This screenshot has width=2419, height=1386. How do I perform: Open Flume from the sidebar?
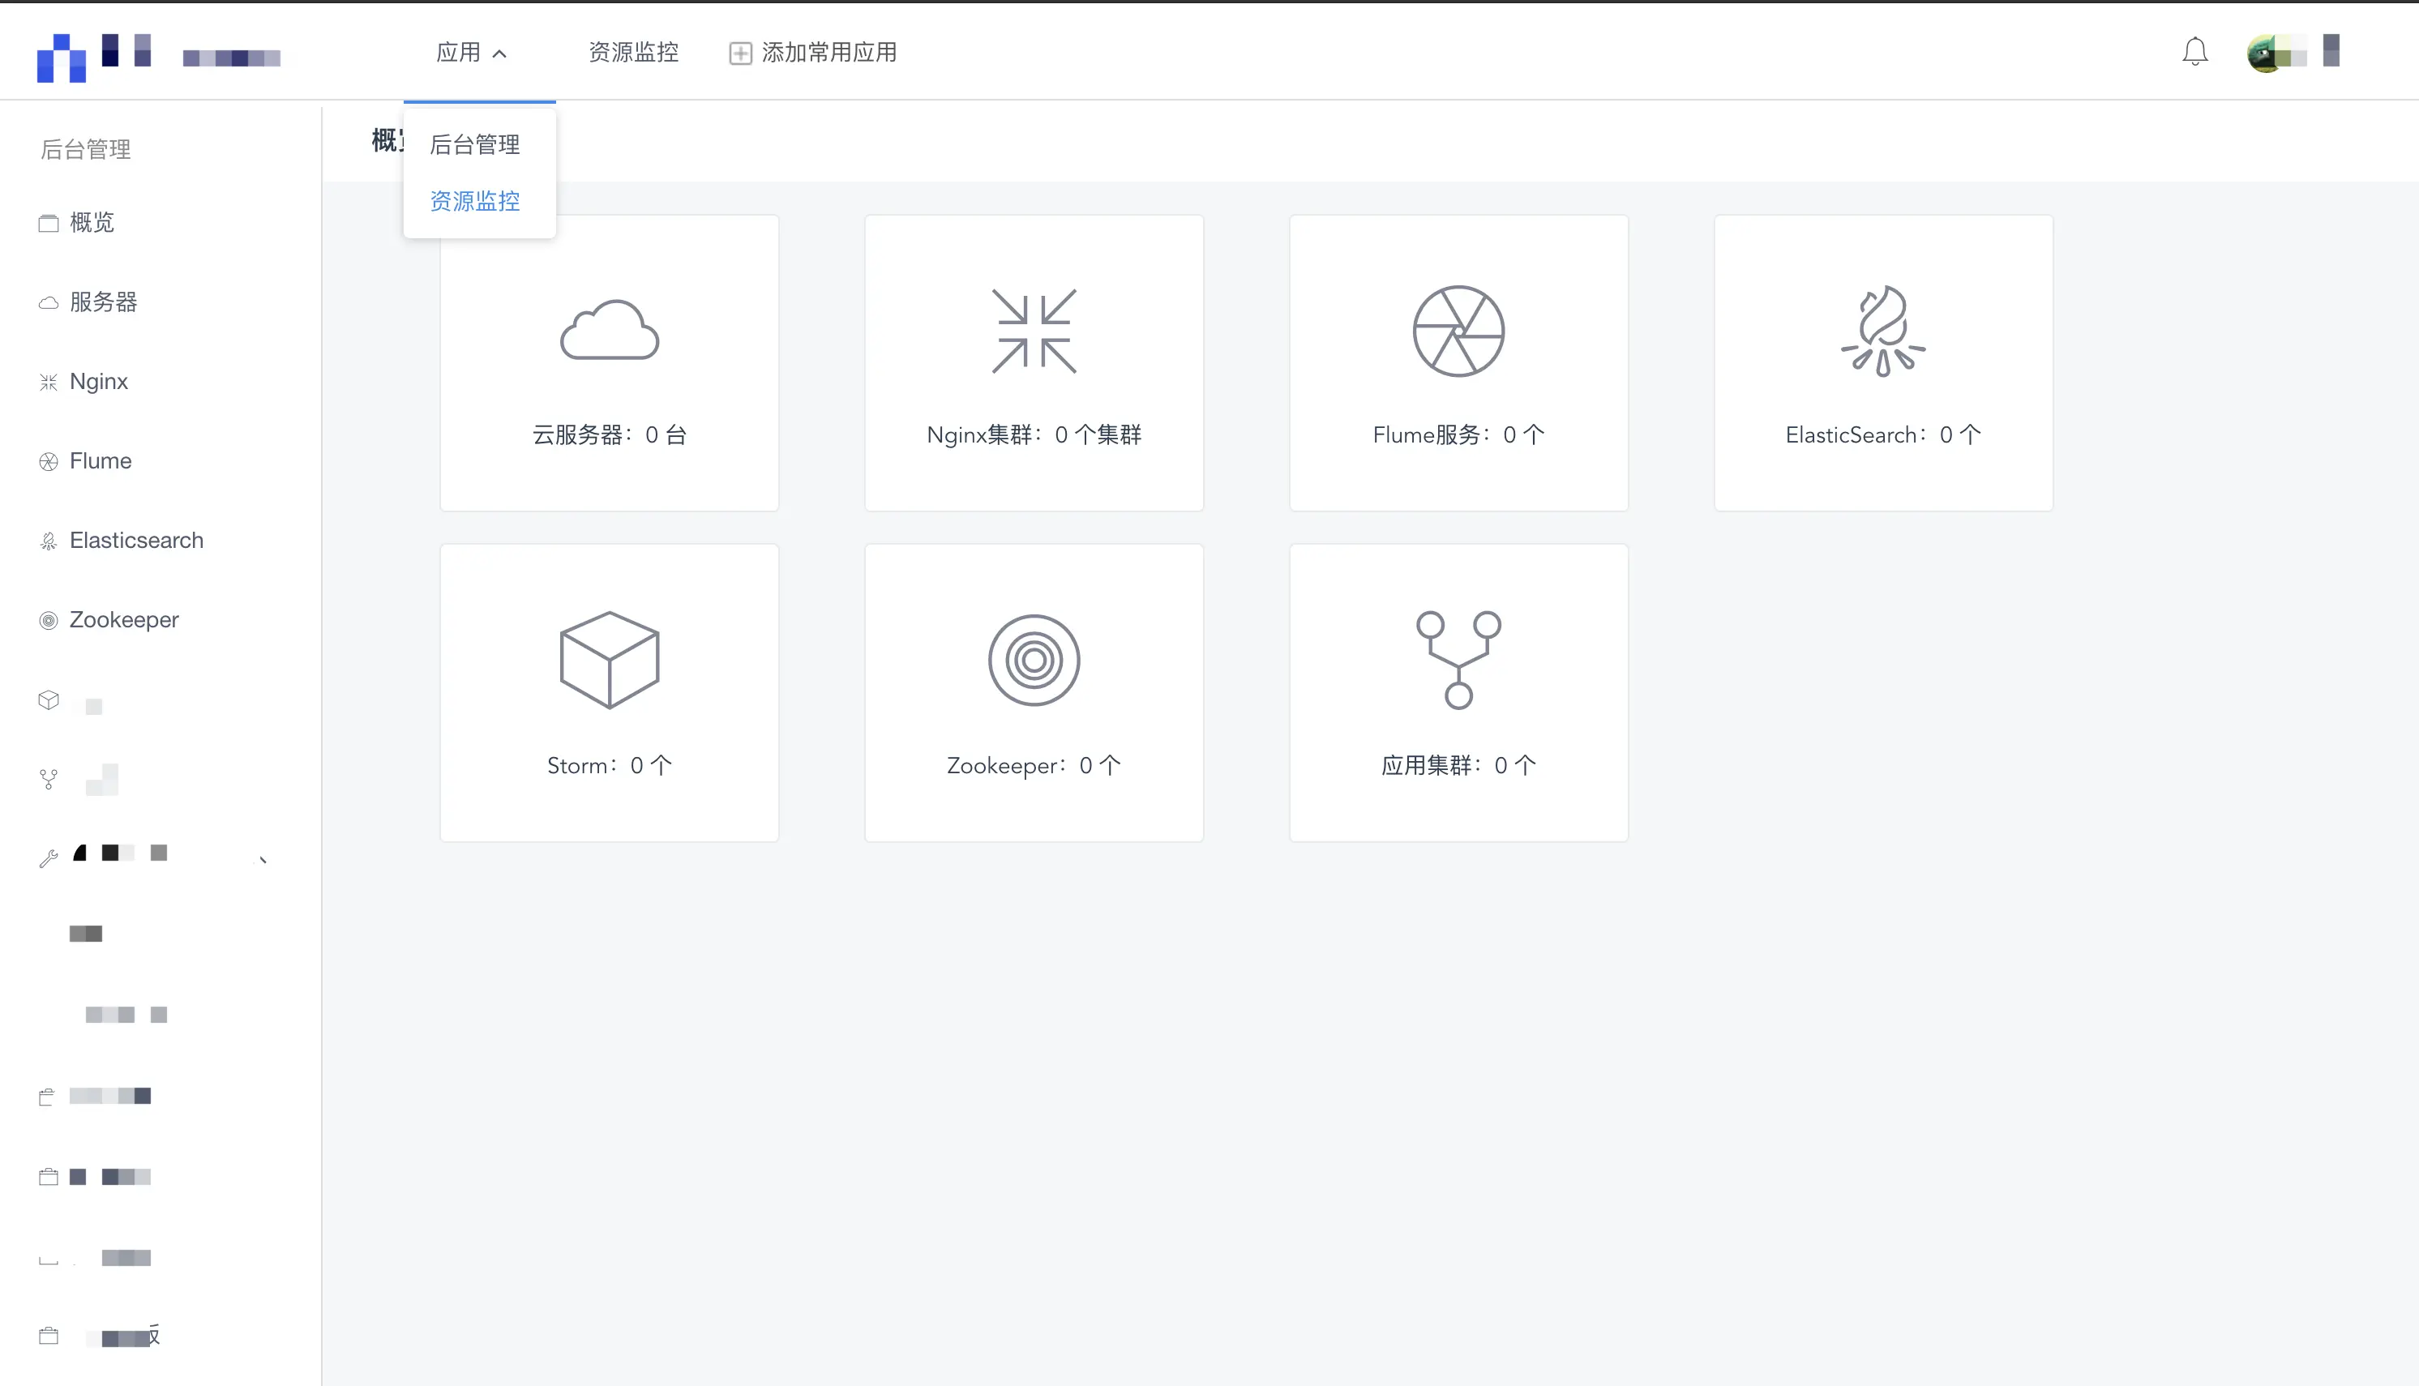100,460
